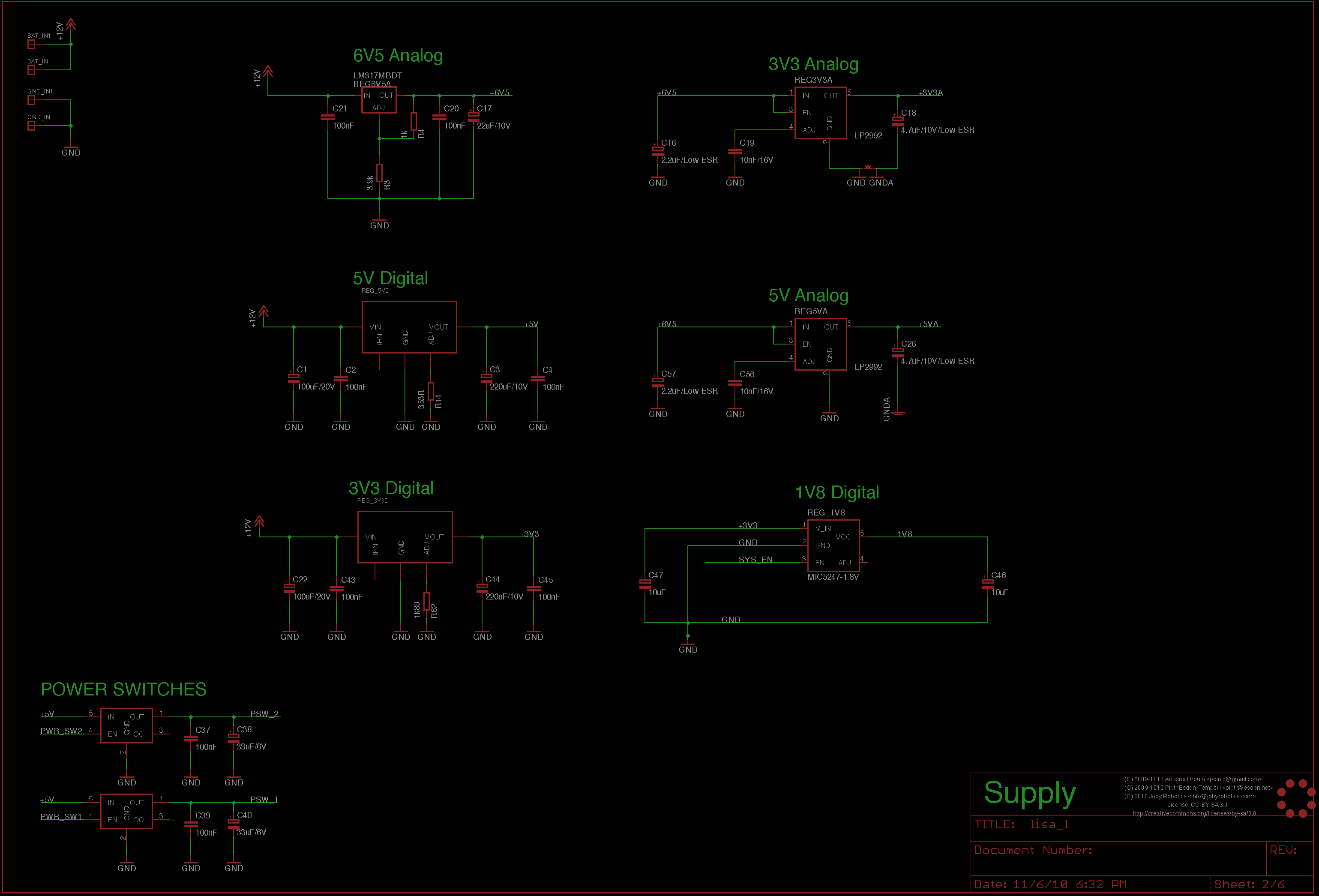The height and width of the screenshot is (896, 1319).
Task: Select resistor R4 1k symbol
Action: click(x=414, y=121)
